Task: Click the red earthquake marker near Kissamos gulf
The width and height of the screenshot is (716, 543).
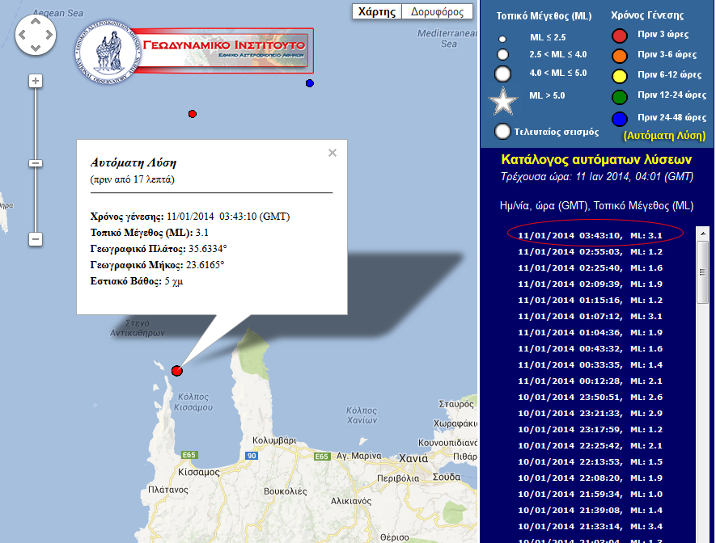Action: (177, 371)
